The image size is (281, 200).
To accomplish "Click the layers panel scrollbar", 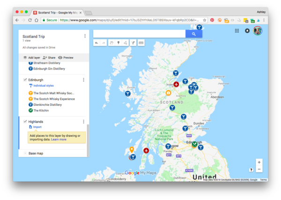I will click(x=88, y=140).
